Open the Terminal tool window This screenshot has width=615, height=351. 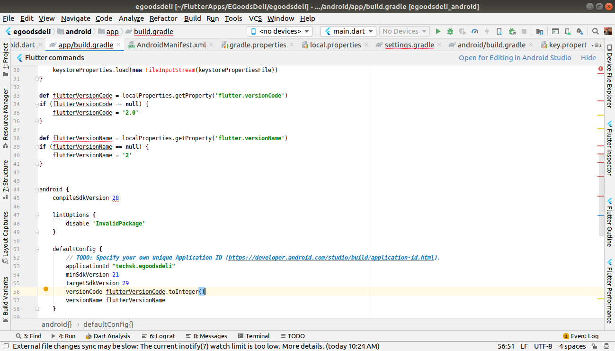tap(254, 336)
